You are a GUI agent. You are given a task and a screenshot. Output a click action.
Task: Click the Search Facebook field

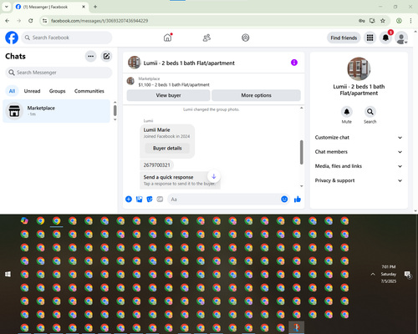pos(67,38)
